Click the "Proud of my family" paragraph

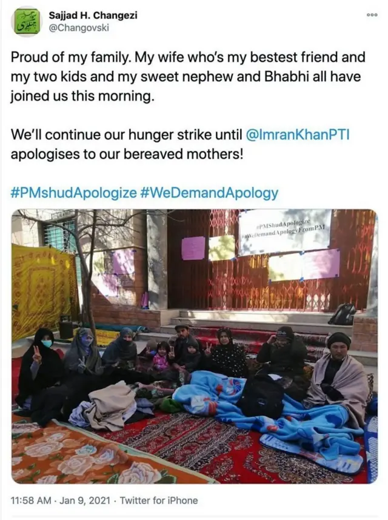click(x=188, y=76)
